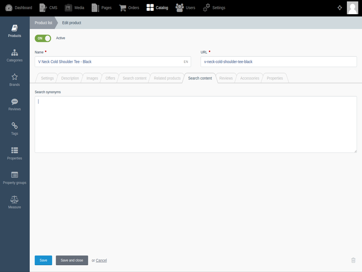
Task: Open the CMS icon in top bar
Action: coord(43,8)
